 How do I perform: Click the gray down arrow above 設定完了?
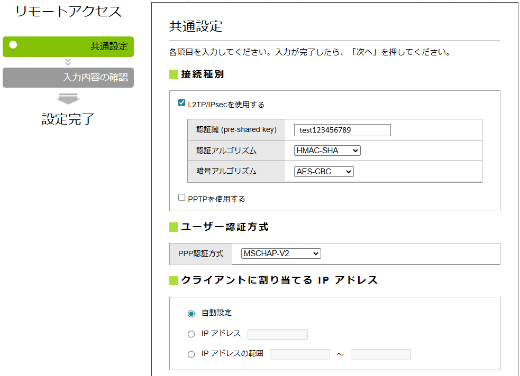coord(68,99)
